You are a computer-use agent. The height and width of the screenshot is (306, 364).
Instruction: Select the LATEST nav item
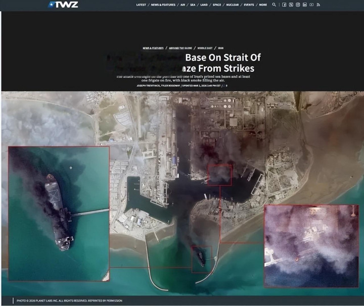tap(141, 5)
